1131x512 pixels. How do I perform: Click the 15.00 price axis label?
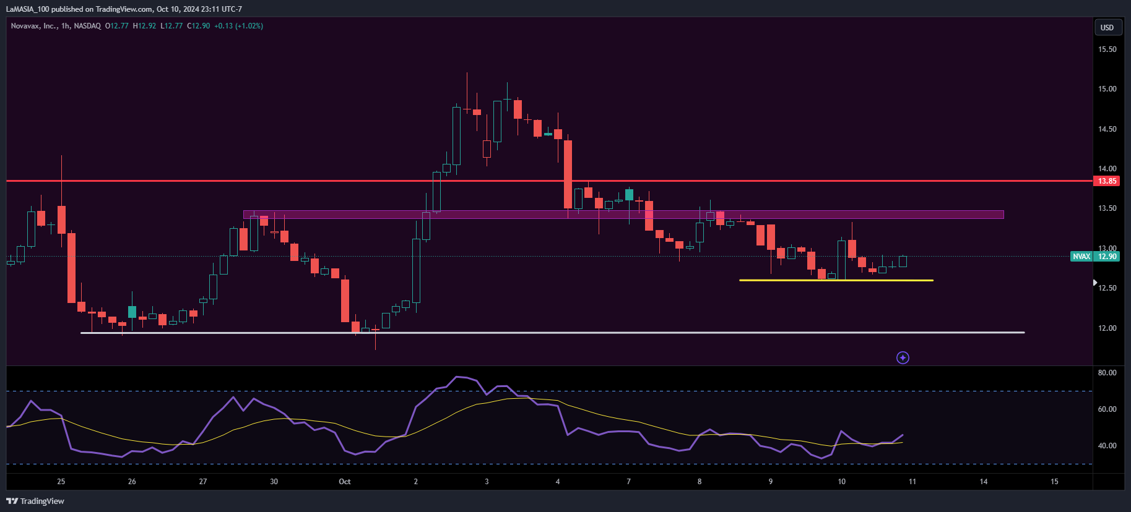pyautogui.click(x=1107, y=89)
